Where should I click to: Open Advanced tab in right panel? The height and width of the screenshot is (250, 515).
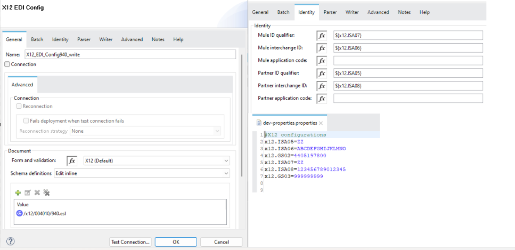pos(378,12)
